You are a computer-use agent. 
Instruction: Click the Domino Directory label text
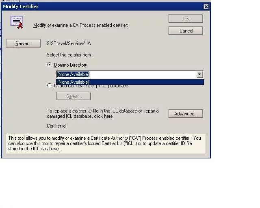click(70, 65)
